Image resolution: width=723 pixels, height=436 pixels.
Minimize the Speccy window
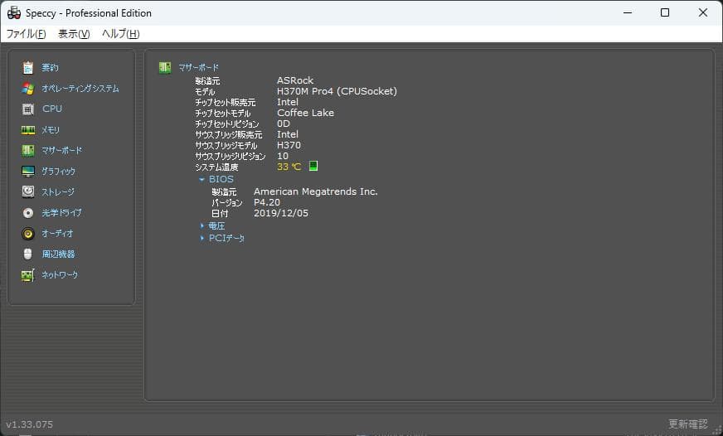click(x=628, y=13)
